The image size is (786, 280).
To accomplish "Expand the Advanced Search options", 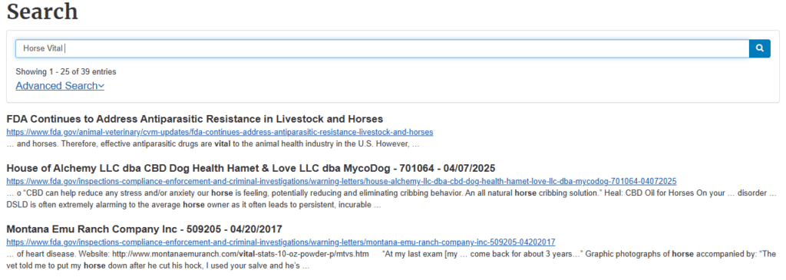I will [x=60, y=86].
